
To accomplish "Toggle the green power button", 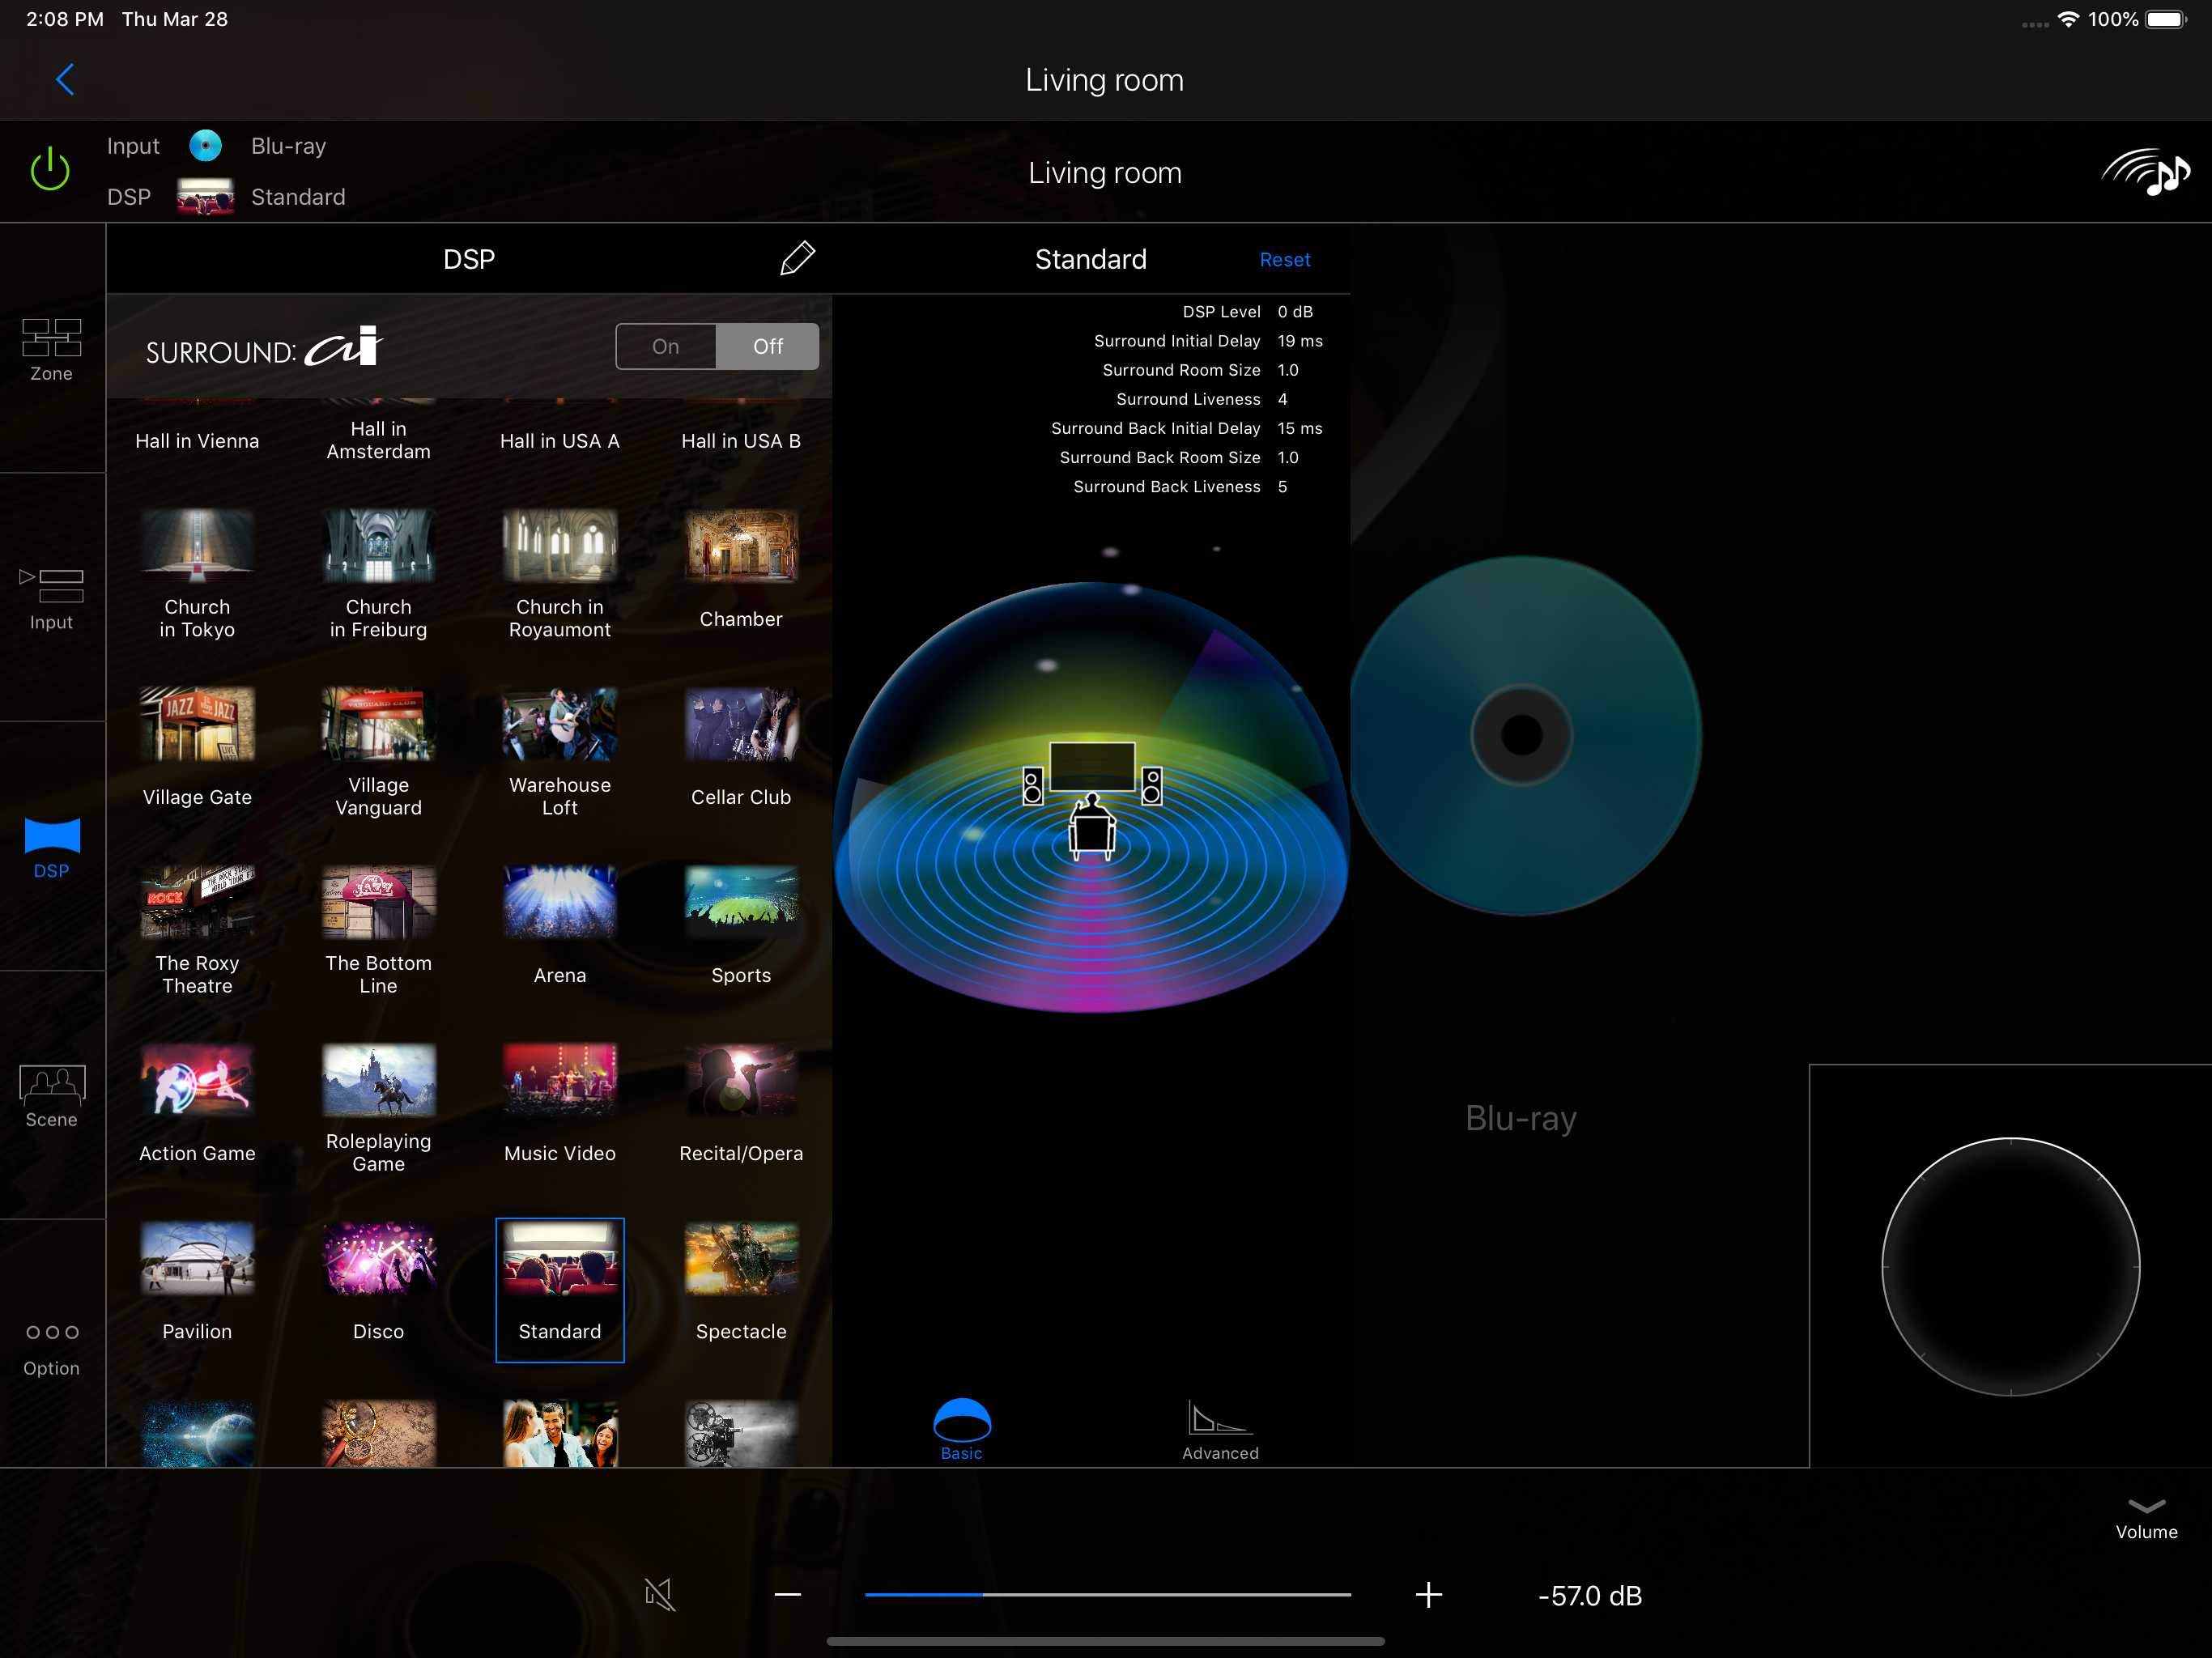I will click(x=50, y=170).
